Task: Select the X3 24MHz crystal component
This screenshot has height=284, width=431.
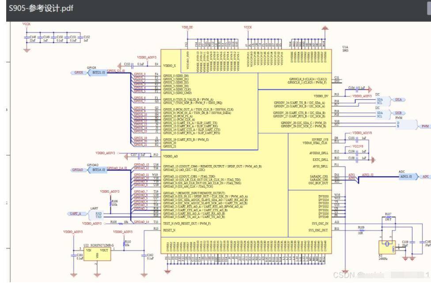Action: pyautogui.click(x=387, y=247)
